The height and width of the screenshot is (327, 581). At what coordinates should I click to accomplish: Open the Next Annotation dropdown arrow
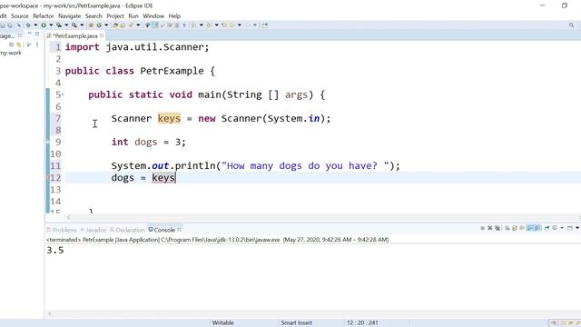(202, 25)
